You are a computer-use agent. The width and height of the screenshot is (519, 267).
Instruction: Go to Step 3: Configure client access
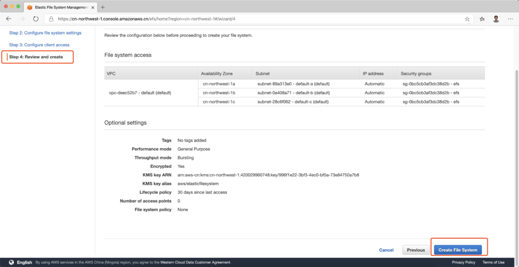point(41,45)
